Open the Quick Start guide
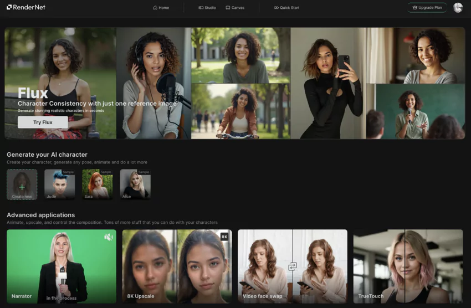This screenshot has width=471, height=308. [286, 8]
